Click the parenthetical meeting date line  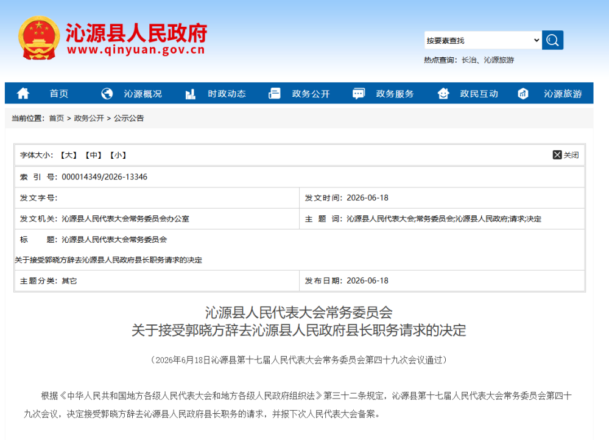click(x=298, y=360)
